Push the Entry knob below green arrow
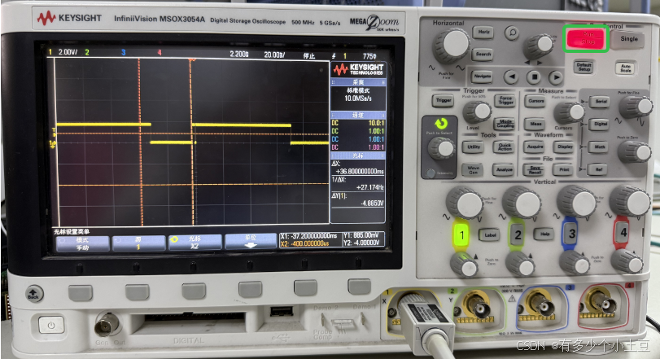Image resolution: width=660 pixels, height=359 pixels. 442,149
